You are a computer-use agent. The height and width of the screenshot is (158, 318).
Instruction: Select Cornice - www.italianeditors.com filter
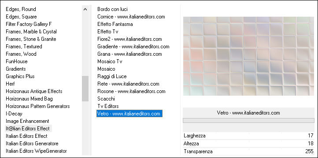point(131,17)
